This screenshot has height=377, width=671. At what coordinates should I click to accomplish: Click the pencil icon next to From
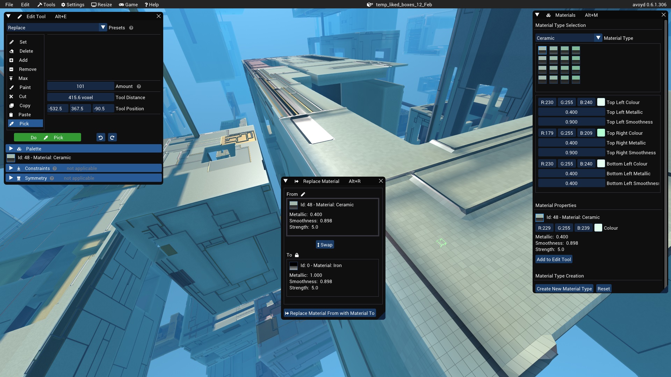pyautogui.click(x=303, y=194)
